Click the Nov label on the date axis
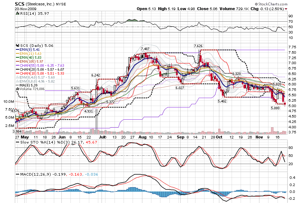This screenshot has height=203, width=297. tap(259, 137)
